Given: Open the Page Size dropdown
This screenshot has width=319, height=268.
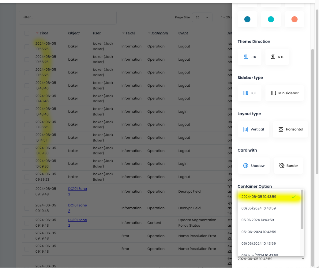Looking at the screenshot, I should pyautogui.click(x=202, y=17).
